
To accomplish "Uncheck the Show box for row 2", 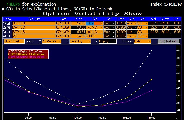I will (x=8, y=28).
